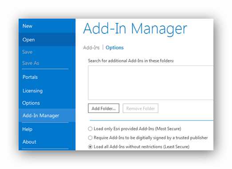The height and width of the screenshot is (169, 232).
Task: Select Open in the blue sidebar
Action: click(47, 40)
